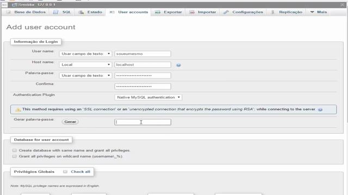Select the User accounts tab
This screenshot has width=348, height=195.
pos(128,12)
